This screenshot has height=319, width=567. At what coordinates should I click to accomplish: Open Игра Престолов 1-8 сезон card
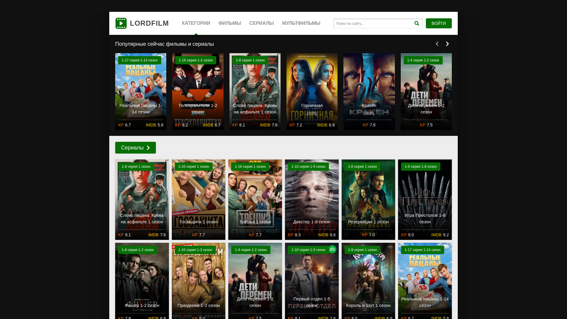(425, 200)
